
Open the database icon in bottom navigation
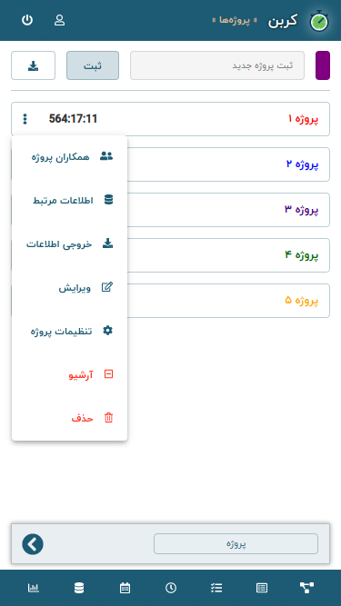pos(79,588)
